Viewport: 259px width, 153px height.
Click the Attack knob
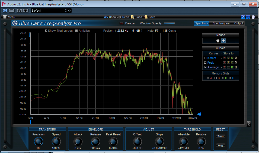click(x=78, y=141)
